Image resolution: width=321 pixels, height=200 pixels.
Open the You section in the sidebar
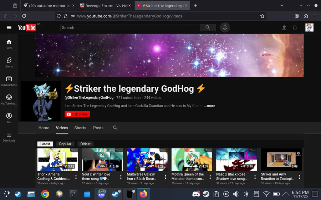pos(9,118)
